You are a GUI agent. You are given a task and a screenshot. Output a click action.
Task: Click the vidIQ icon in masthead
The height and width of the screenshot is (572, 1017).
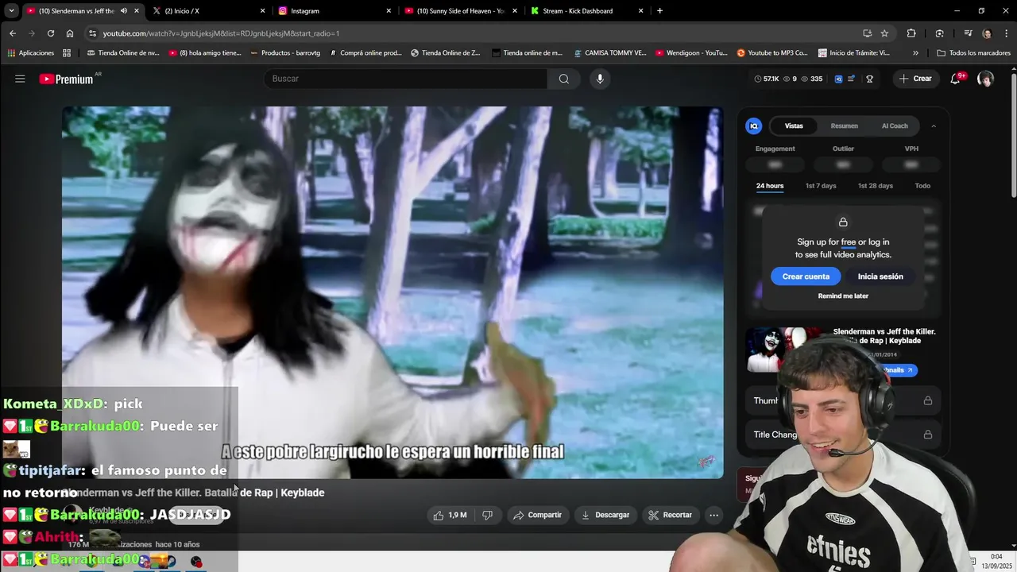[838, 79]
